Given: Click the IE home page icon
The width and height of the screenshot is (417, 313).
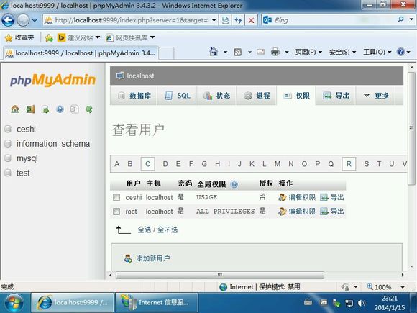Looking at the screenshot, I should [214, 52].
